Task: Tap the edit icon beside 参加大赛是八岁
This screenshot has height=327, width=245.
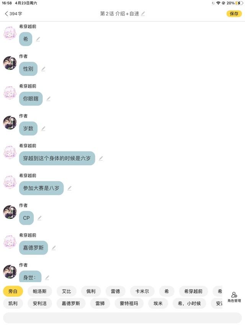Action: (69, 188)
